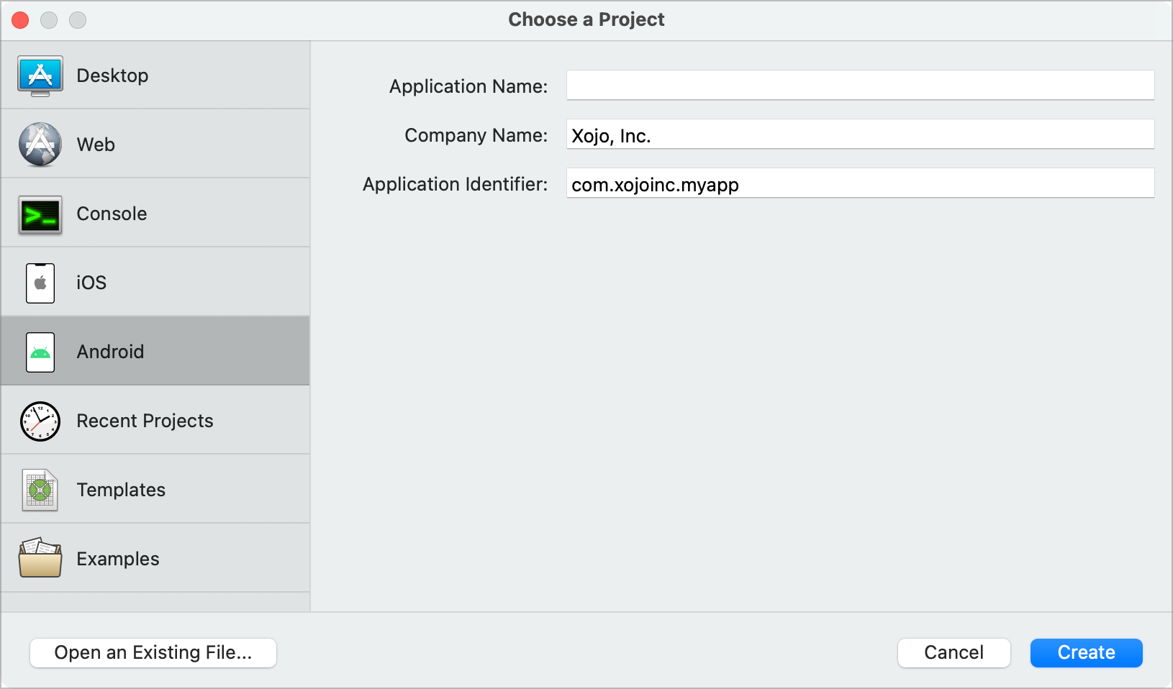Viewport: 1173px width, 689px height.
Task: Open the Recent Projects list
Action: [145, 421]
